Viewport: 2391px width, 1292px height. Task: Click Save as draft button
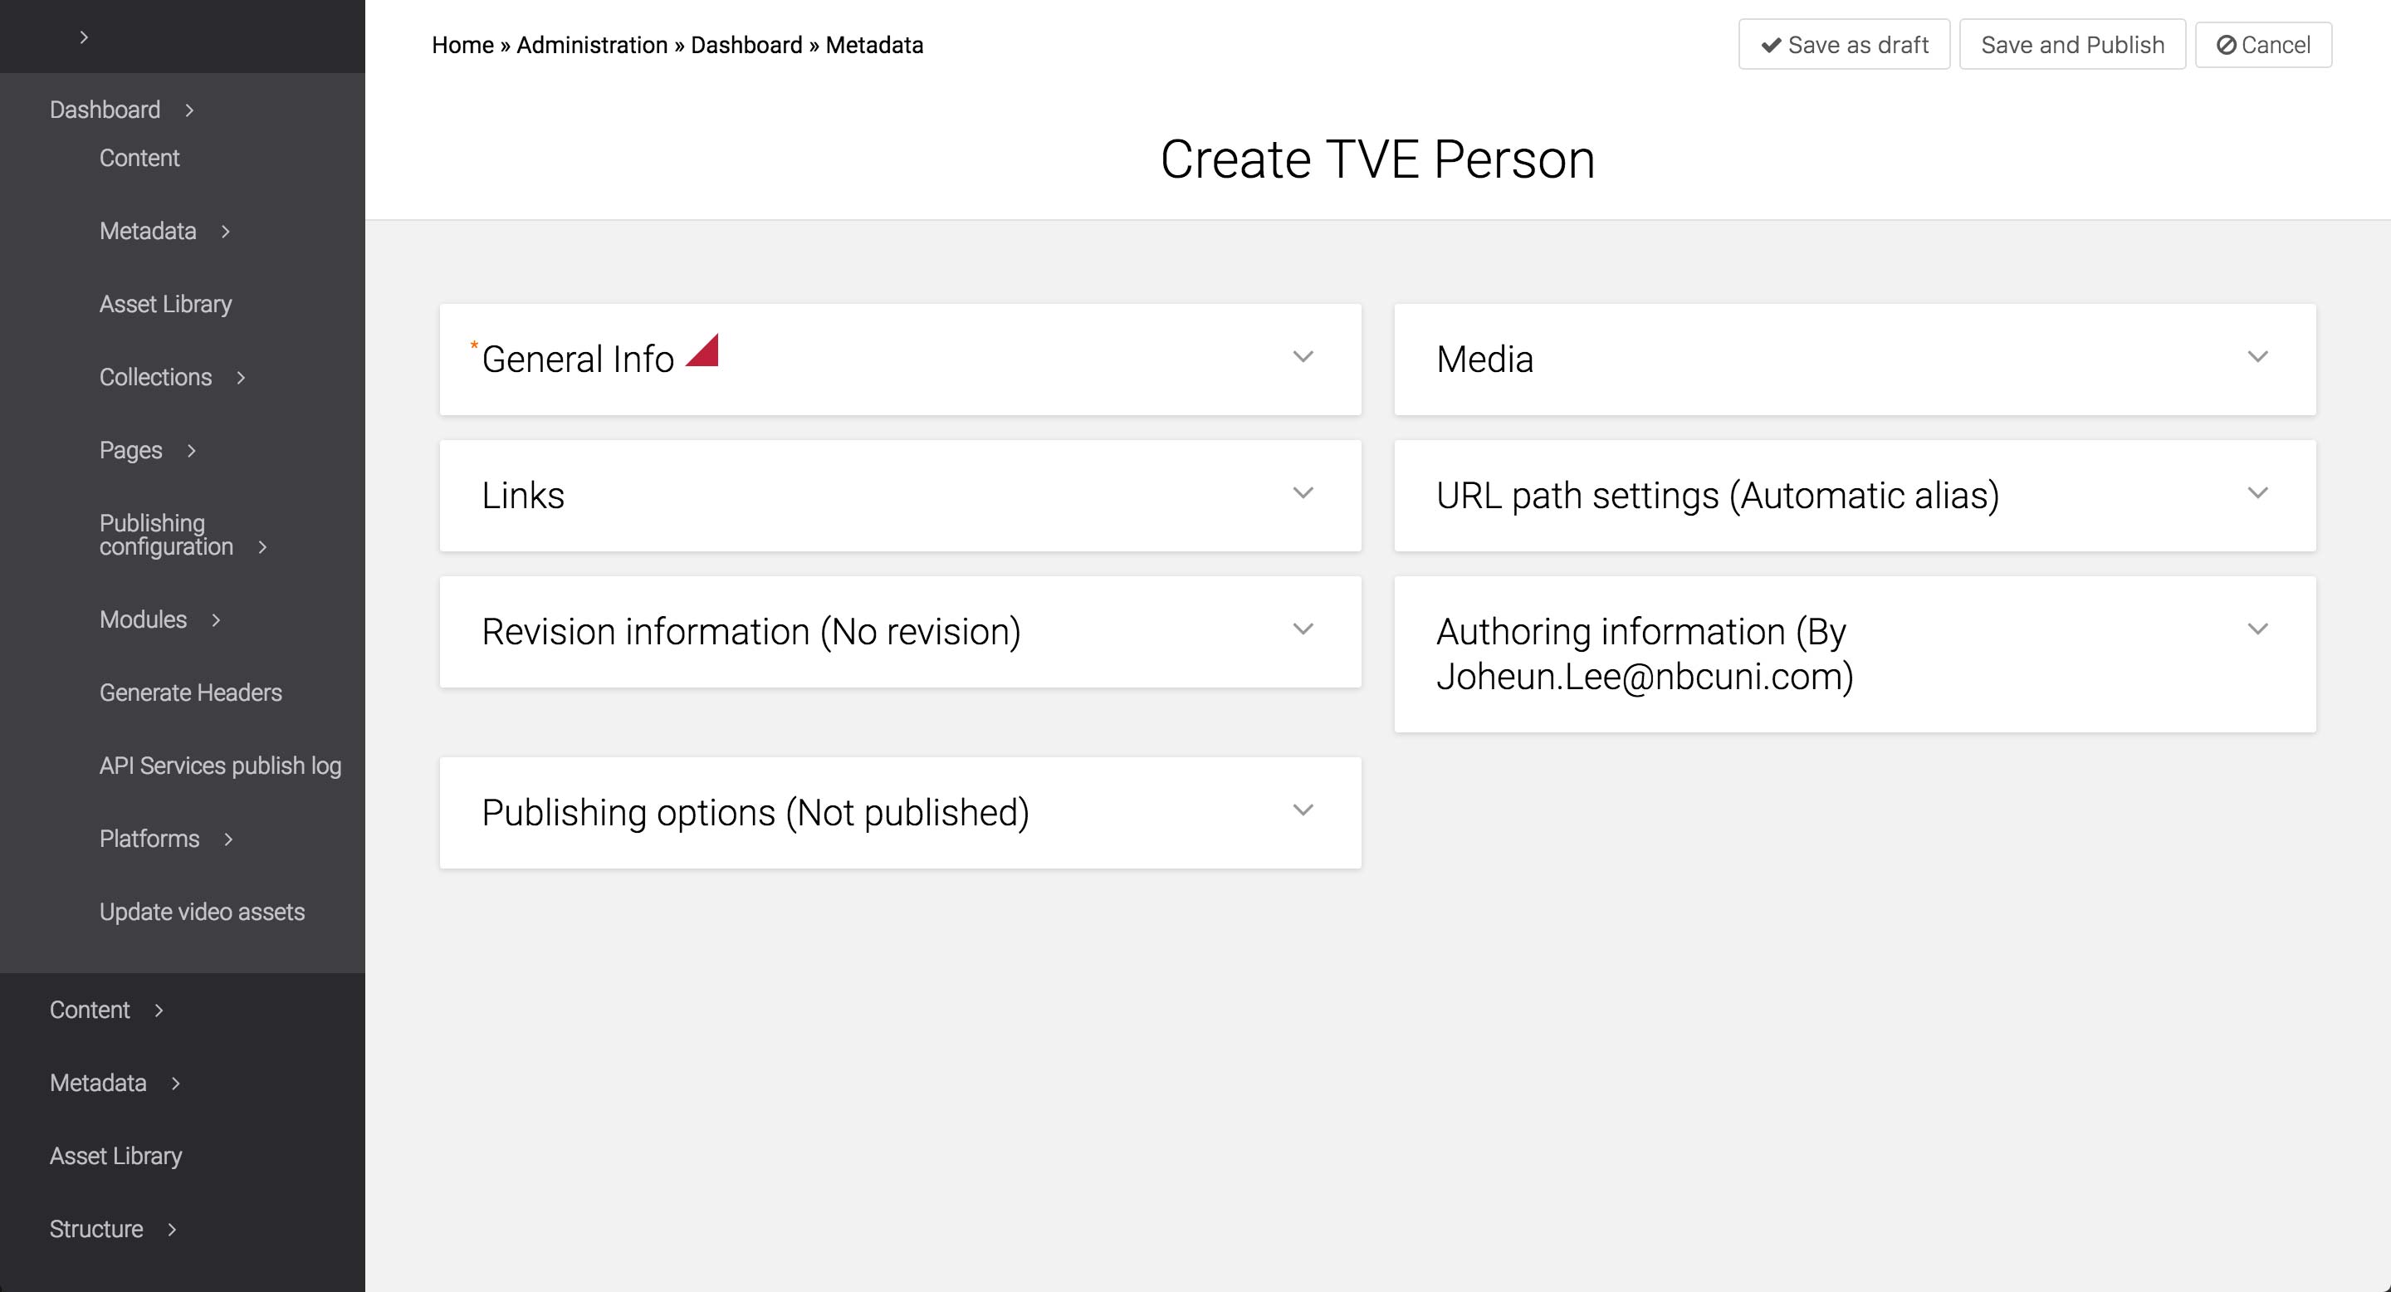(1843, 46)
